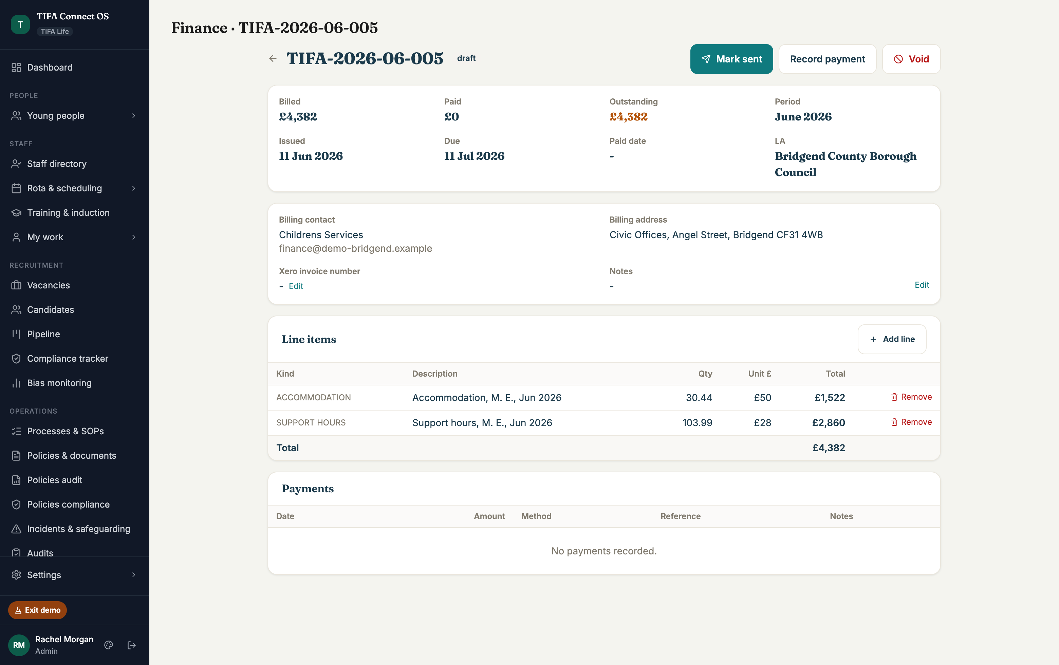Click the 103.99 quantity cell
This screenshot has height=665, width=1059.
coord(697,422)
